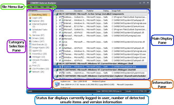
Task: Select the KnownDLLs (20) category
Action: tap(40, 54)
